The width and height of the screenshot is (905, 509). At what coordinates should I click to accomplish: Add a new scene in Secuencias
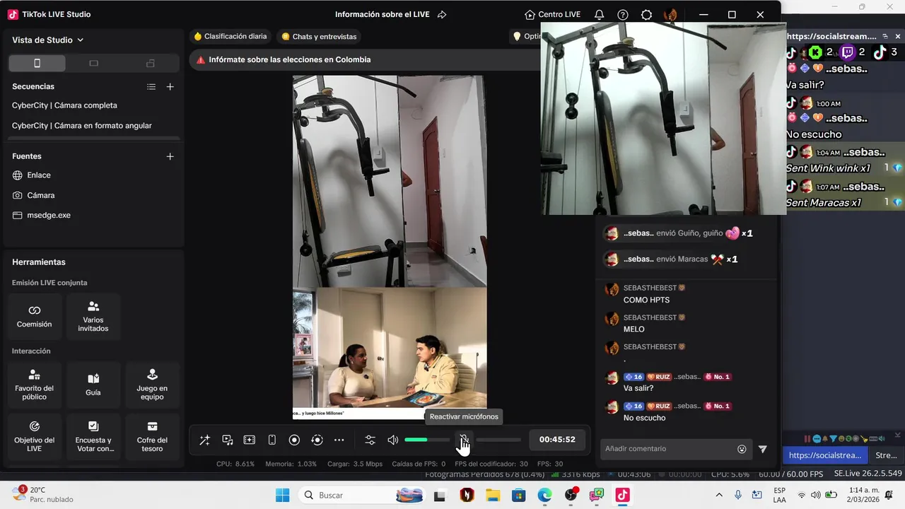pyautogui.click(x=170, y=86)
